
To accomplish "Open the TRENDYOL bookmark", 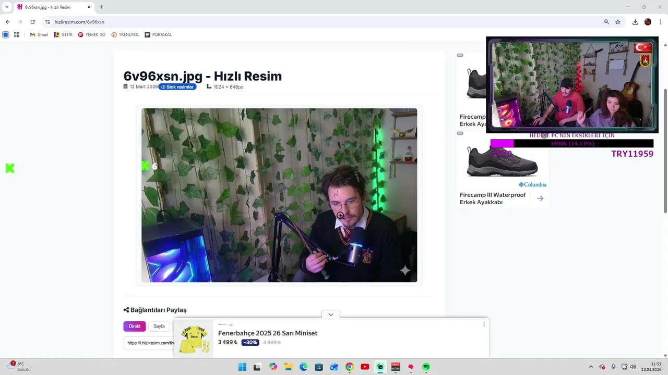I will [125, 35].
